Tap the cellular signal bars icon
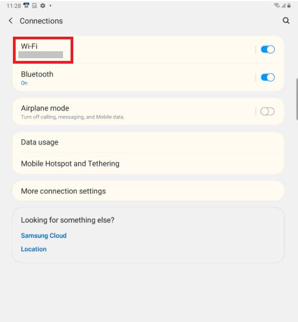The height and width of the screenshot is (322, 298). pos(283,6)
